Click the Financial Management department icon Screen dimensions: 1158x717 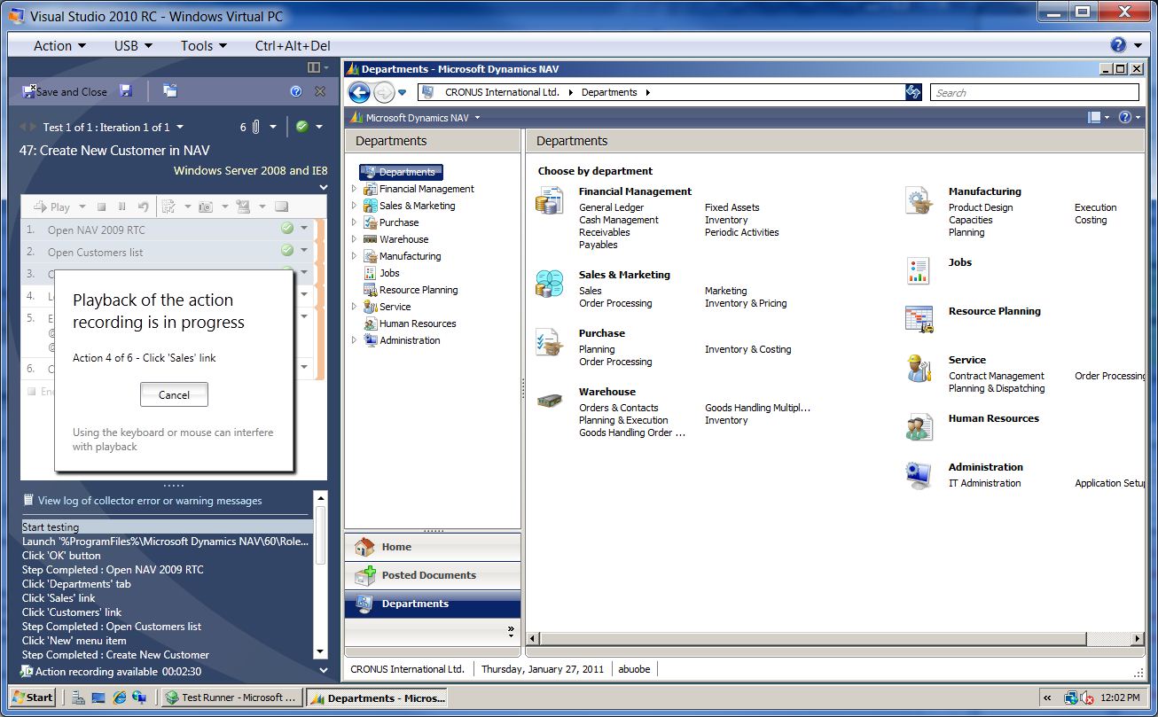[x=550, y=199]
